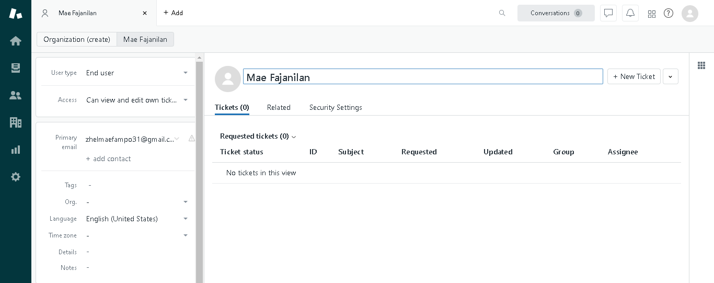
Task: Click the New Ticket button
Action: pyautogui.click(x=634, y=76)
